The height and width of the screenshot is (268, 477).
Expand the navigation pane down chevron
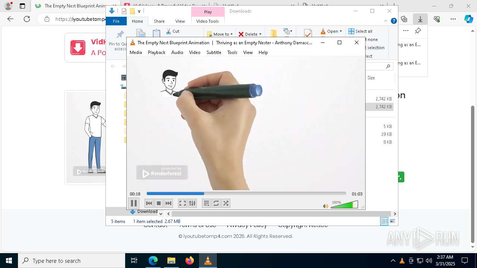[x=161, y=214]
